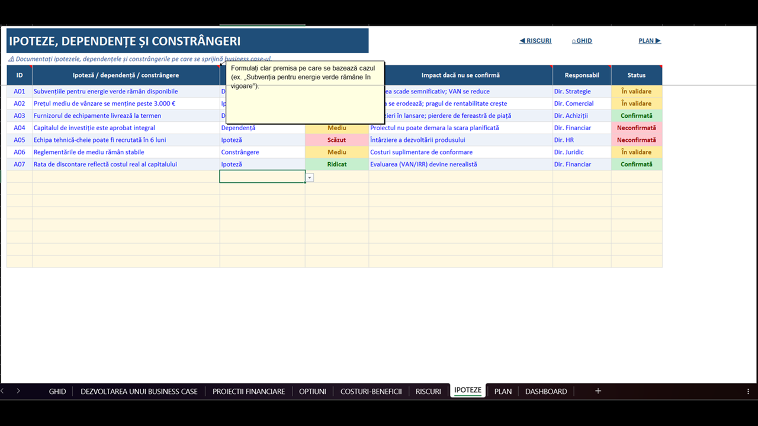This screenshot has height=426, width=758.
Task: Select cell with ID A03
Action: [20, 116]
